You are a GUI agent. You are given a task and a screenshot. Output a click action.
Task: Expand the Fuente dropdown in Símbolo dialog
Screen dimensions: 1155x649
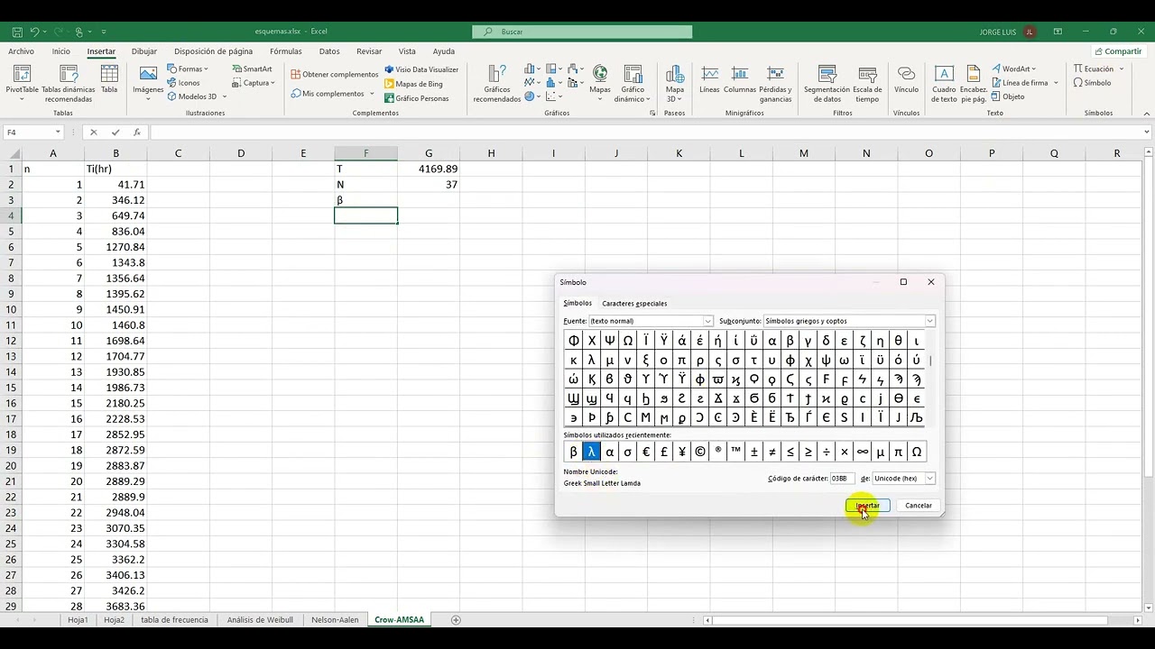click(x=707, y=321)
